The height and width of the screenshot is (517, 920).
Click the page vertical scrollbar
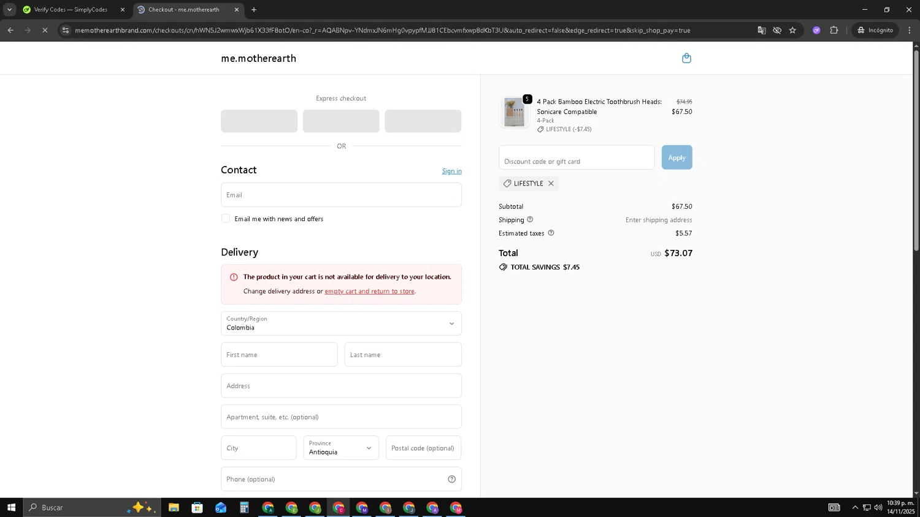click(916, 150)
